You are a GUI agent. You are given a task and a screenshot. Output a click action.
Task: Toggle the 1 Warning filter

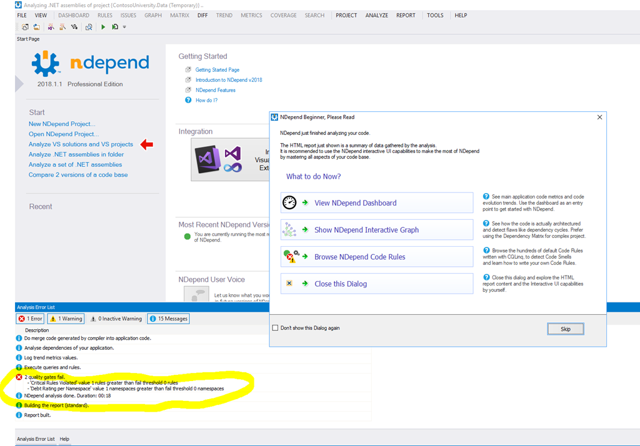tap(66, 319)
